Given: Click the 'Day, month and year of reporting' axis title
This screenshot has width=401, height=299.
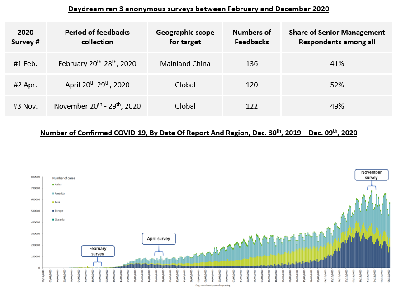Looking at the screenshot, I should (213, 285).
